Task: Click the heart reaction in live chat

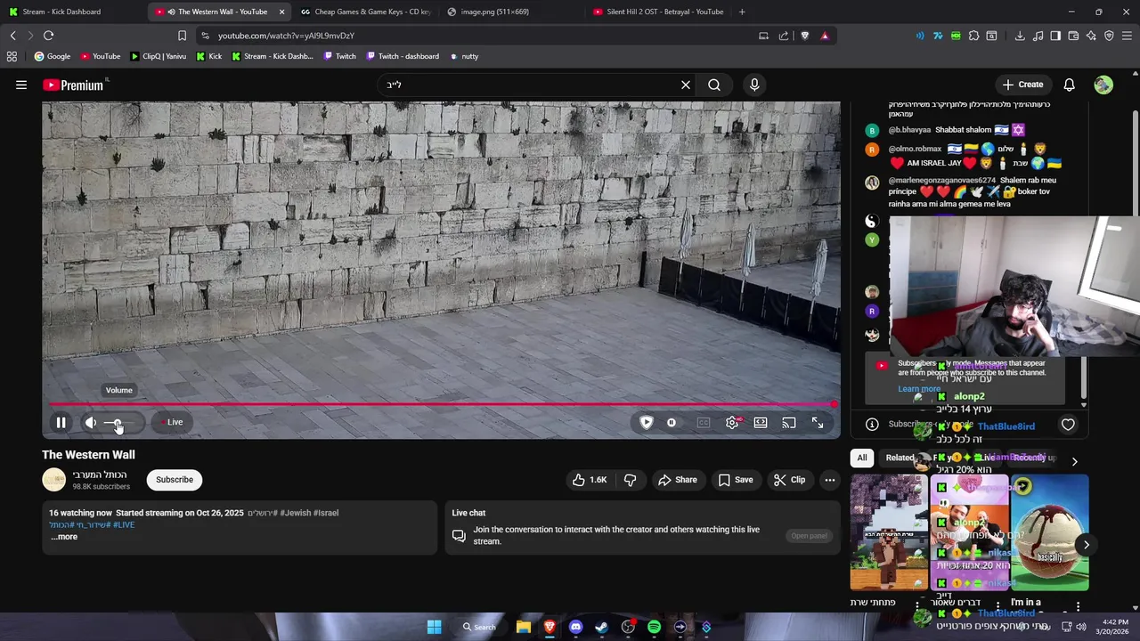Action: click(x=1068, y=425)
